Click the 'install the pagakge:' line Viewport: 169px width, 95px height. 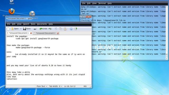pyautogui.click(x=17, y=36)
